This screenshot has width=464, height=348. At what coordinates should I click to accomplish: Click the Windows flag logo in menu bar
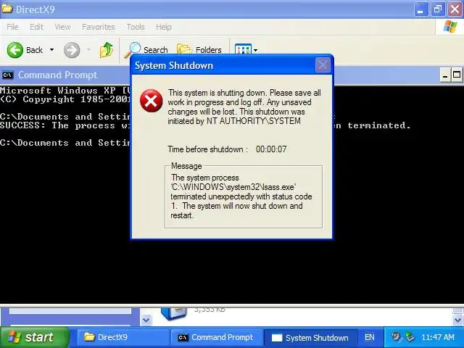449,27
